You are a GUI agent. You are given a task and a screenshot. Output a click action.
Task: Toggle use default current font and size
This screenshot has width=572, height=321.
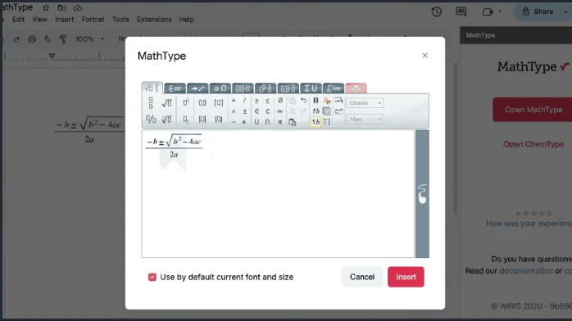tap(152, 278)
